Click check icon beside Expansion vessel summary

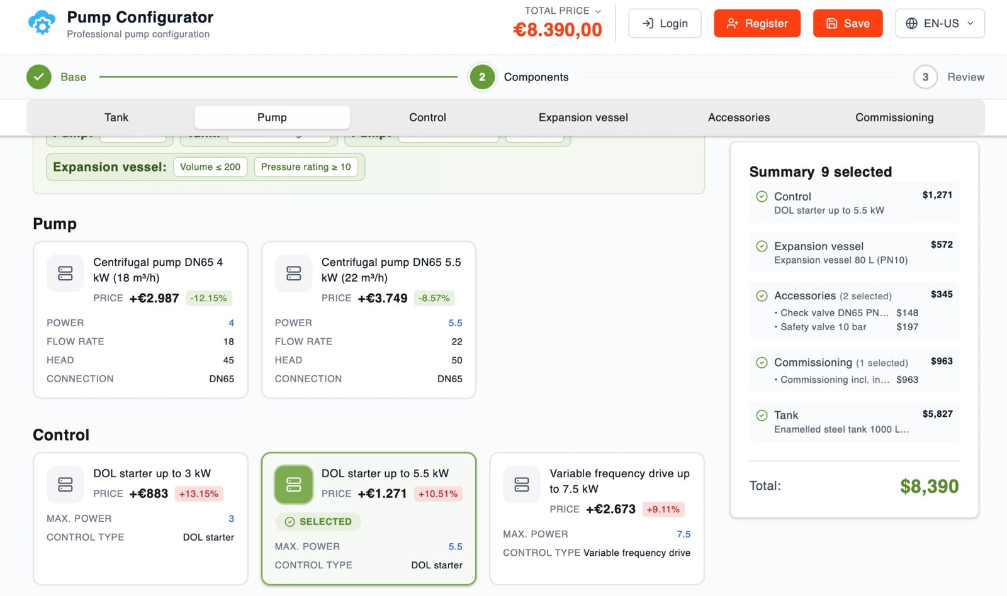(x=762, y=246)
